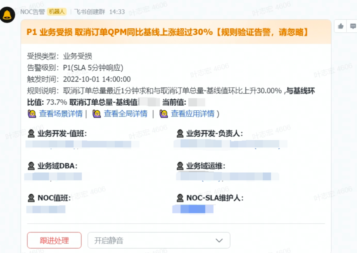
Task: Open the 开启静音 dropdown
Action: pyautogui.click(x=159, y=240)
